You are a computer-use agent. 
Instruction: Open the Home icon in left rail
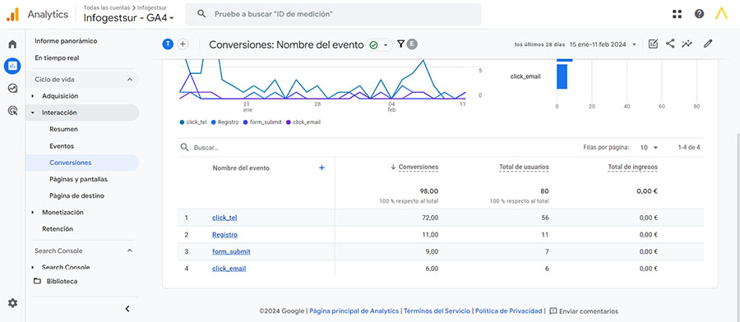12,44
